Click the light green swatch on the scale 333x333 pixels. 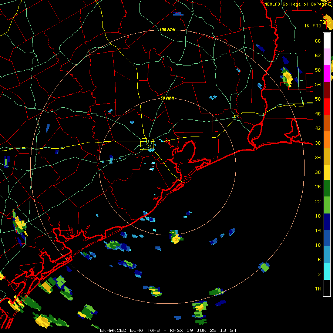click(327, 205)
